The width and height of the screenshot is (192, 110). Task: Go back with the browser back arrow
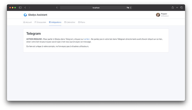[x=25, y=7]
